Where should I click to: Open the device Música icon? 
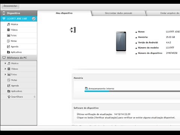(x=8, y=24)
